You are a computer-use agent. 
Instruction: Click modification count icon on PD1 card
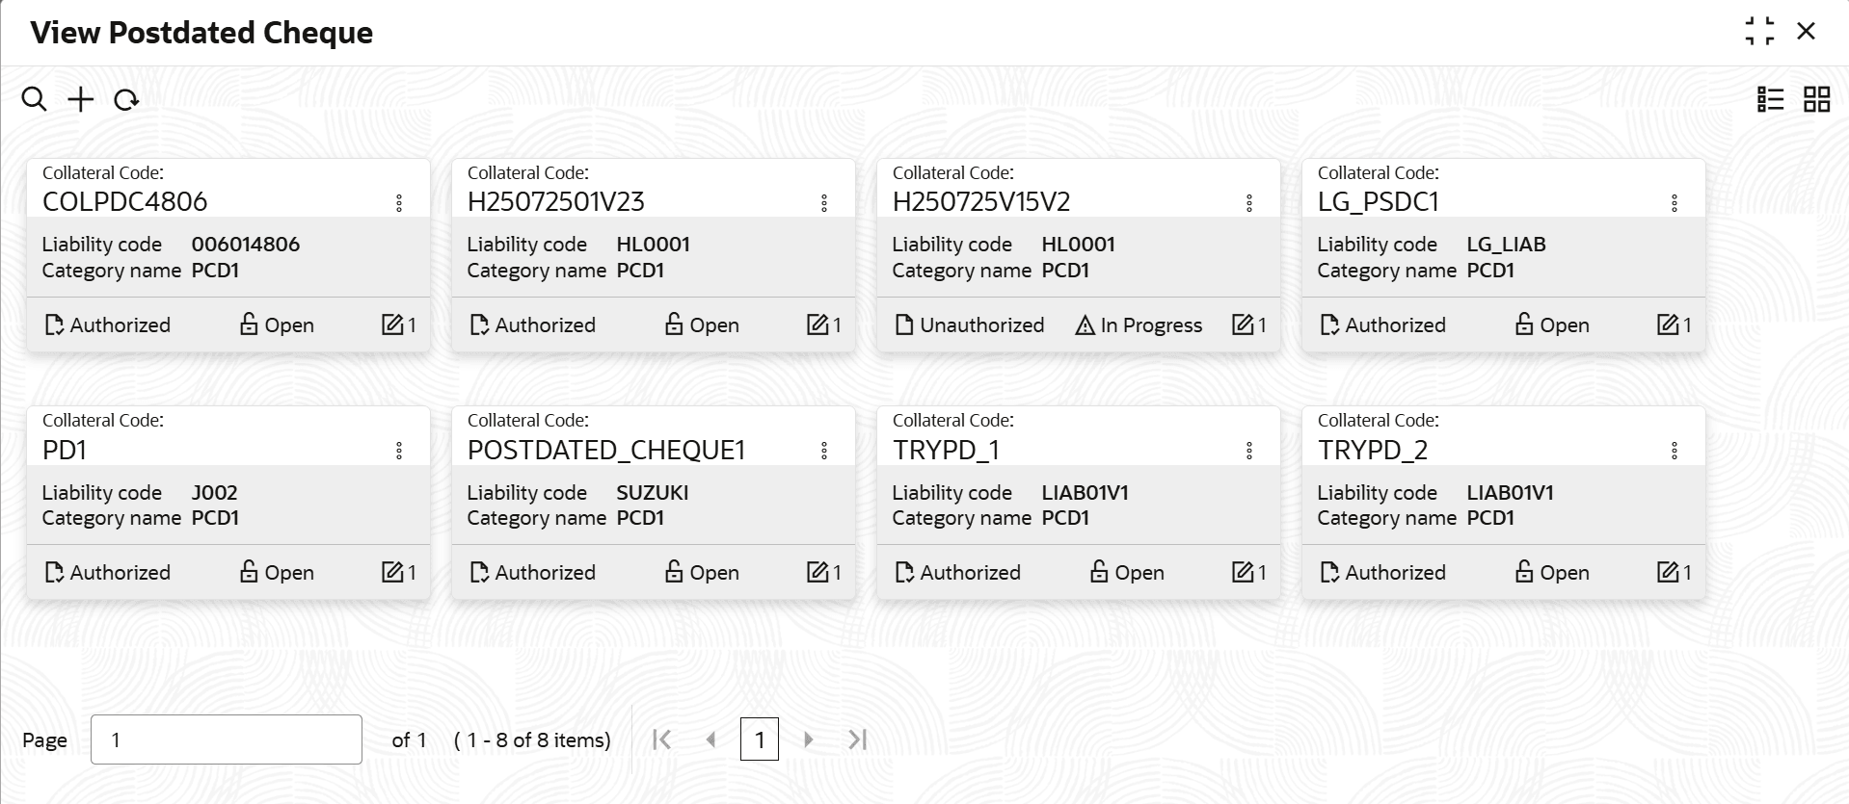click(x=392, y=572)
